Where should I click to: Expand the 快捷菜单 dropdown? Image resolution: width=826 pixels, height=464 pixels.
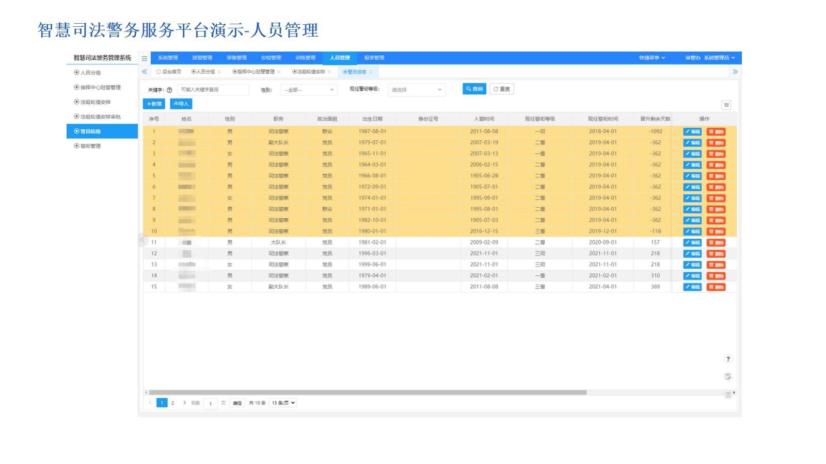652,58
